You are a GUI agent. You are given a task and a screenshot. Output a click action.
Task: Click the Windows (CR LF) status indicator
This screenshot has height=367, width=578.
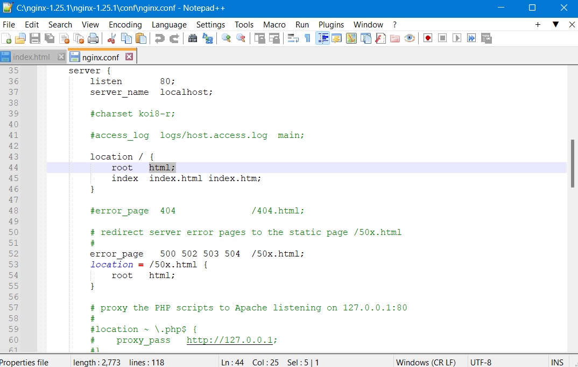427,362
